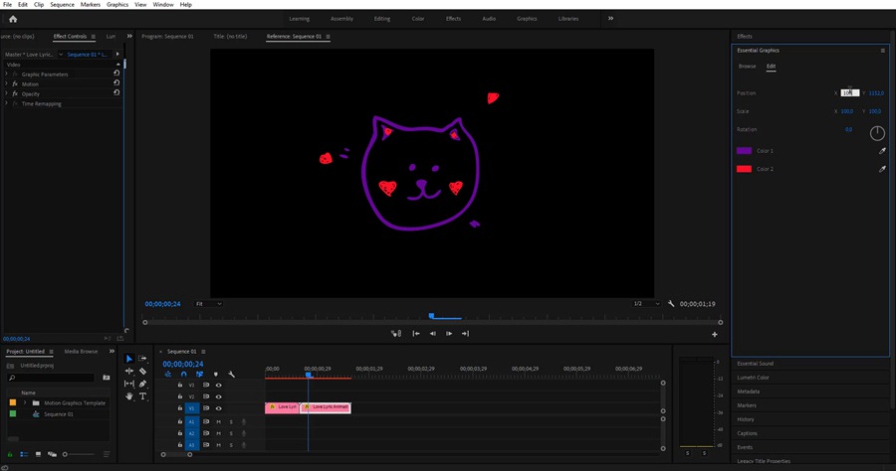Screen dimensions: 896x471
Task: Open timeline display settings wrench
Action: point(231,374)
